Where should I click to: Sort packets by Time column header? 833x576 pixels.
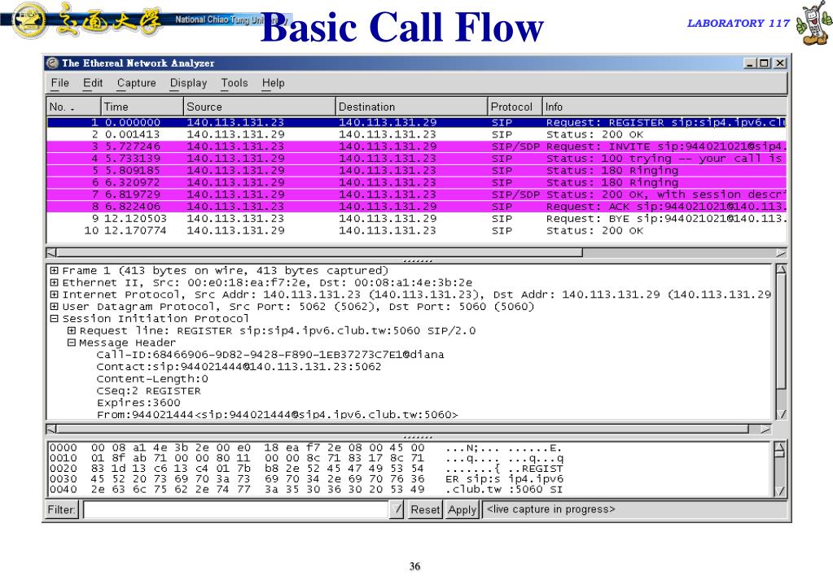142,107
